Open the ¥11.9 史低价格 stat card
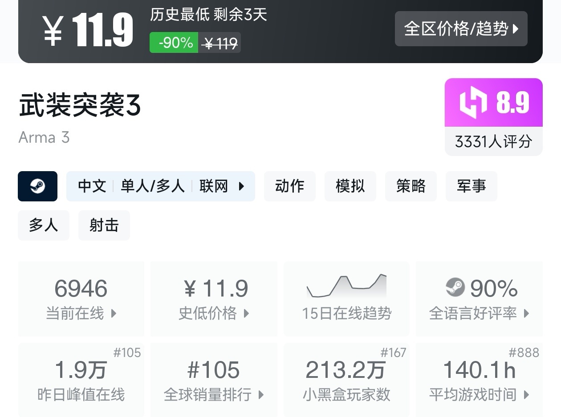This screenshot has height=417, width=561. point(214,299)
